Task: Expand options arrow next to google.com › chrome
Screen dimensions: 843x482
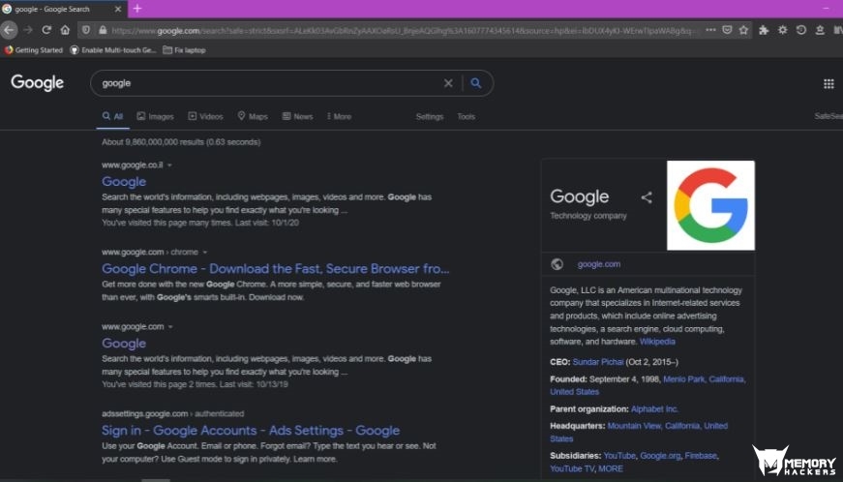Action: (x=205, y=253)
